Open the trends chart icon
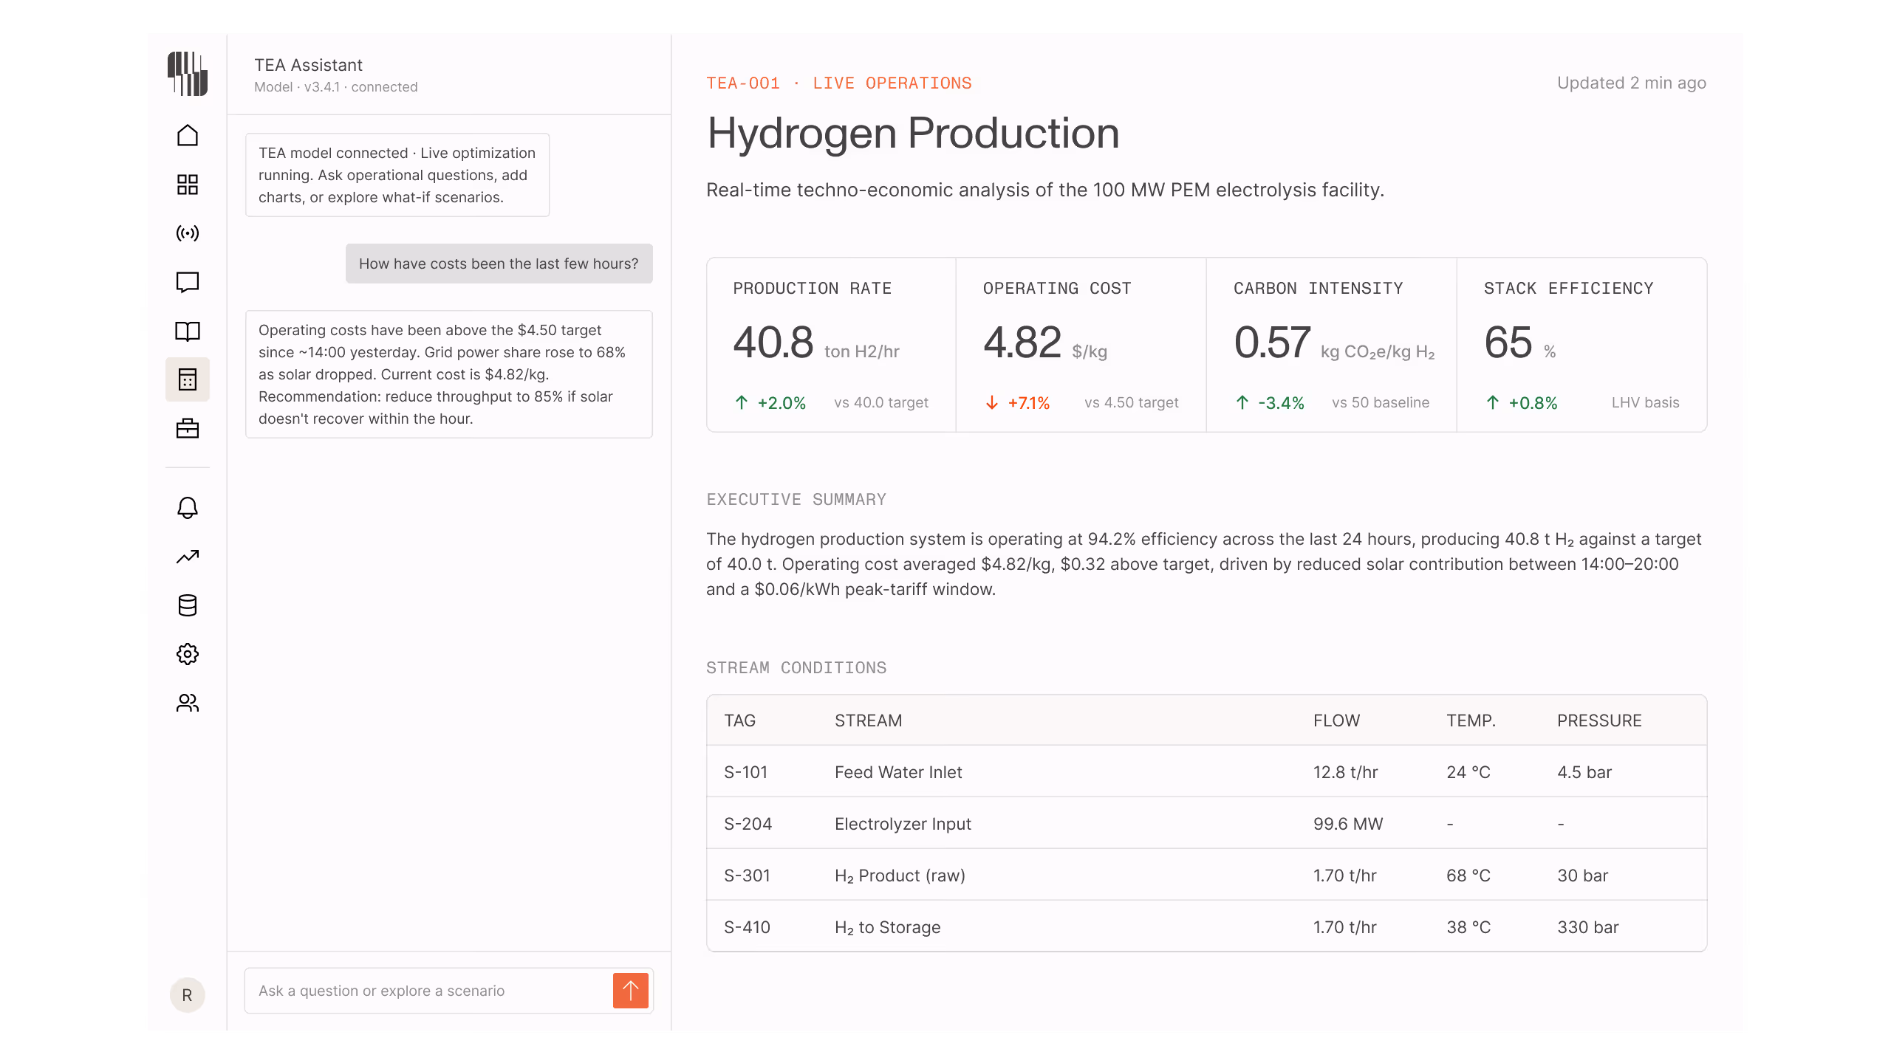 pos(188,557)
